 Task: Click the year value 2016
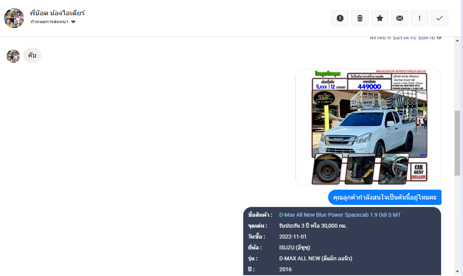point(285,269)
